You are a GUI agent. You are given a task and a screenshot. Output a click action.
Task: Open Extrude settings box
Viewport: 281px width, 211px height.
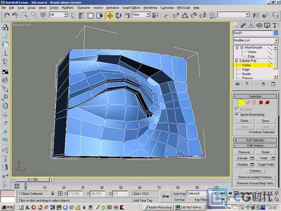coord(252,158)
